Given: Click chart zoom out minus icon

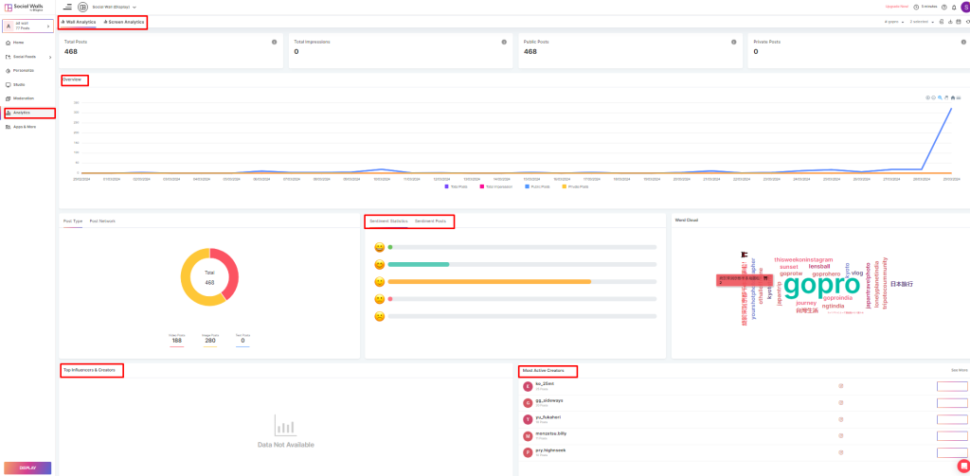Looking at the screenshot, I should point(934,97).
